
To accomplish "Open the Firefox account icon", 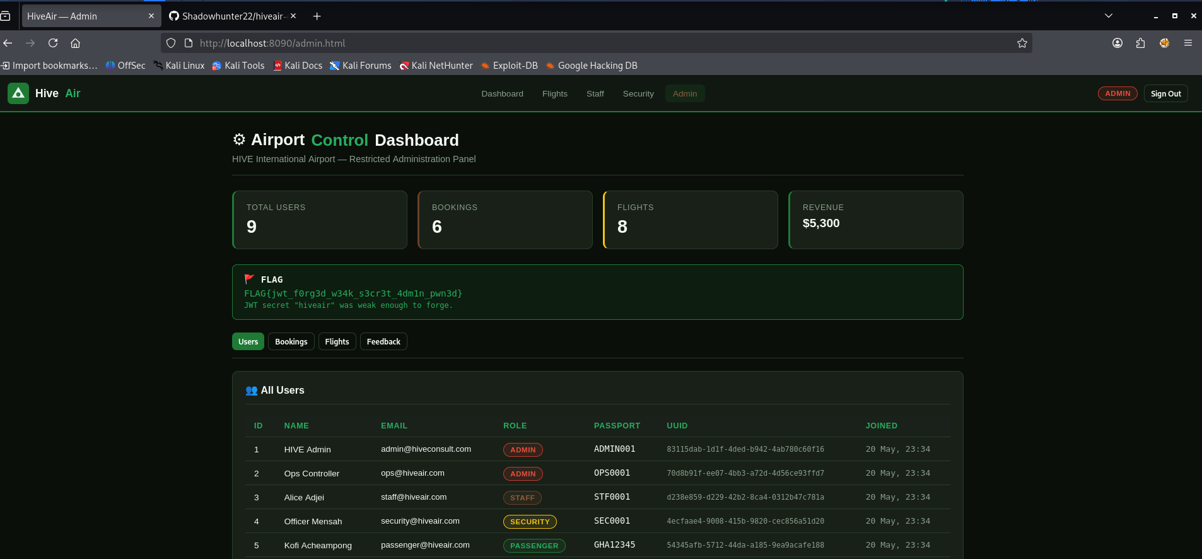I will [1117, 43].
